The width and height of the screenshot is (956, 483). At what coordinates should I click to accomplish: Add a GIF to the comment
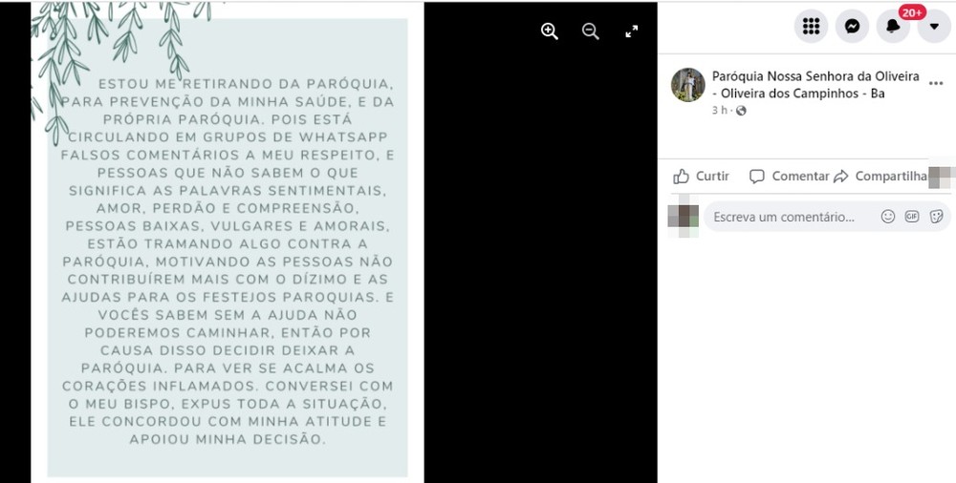click(x=911, y=217)
